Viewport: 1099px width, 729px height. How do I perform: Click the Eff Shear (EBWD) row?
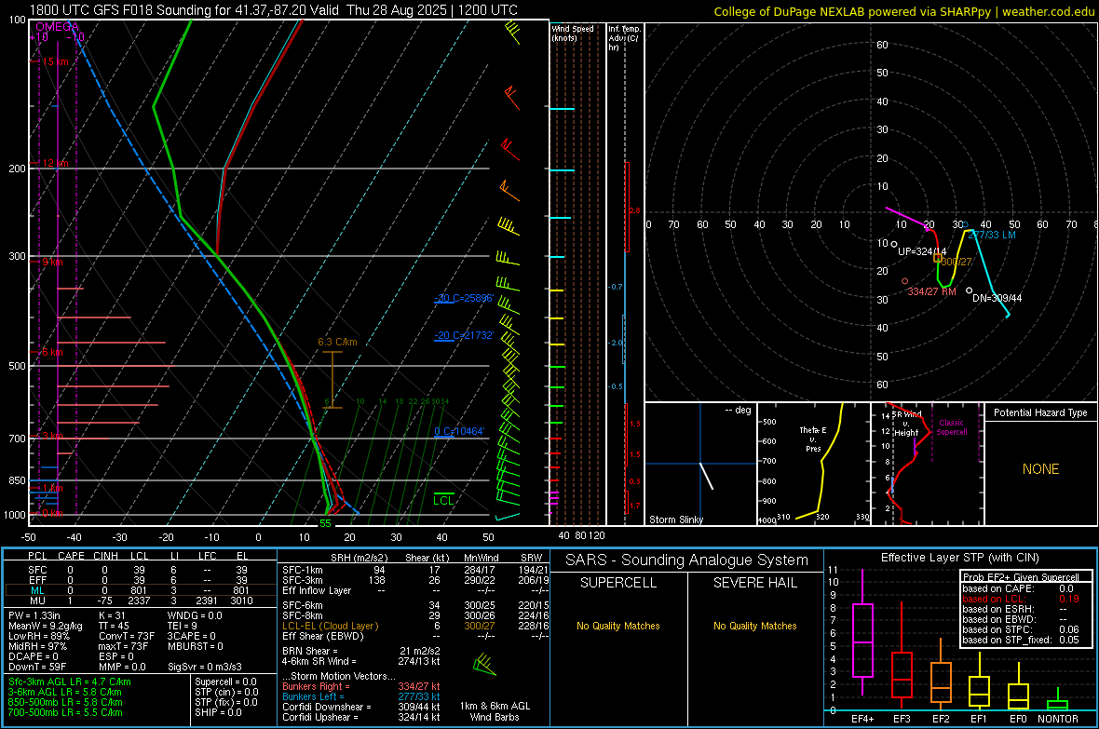415,636
